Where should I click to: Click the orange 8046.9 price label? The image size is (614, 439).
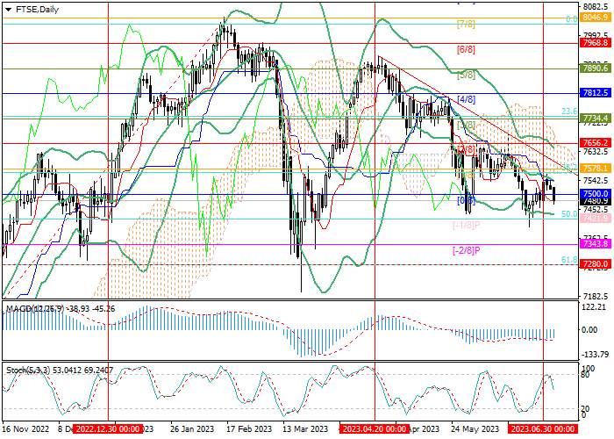(596, 18)
